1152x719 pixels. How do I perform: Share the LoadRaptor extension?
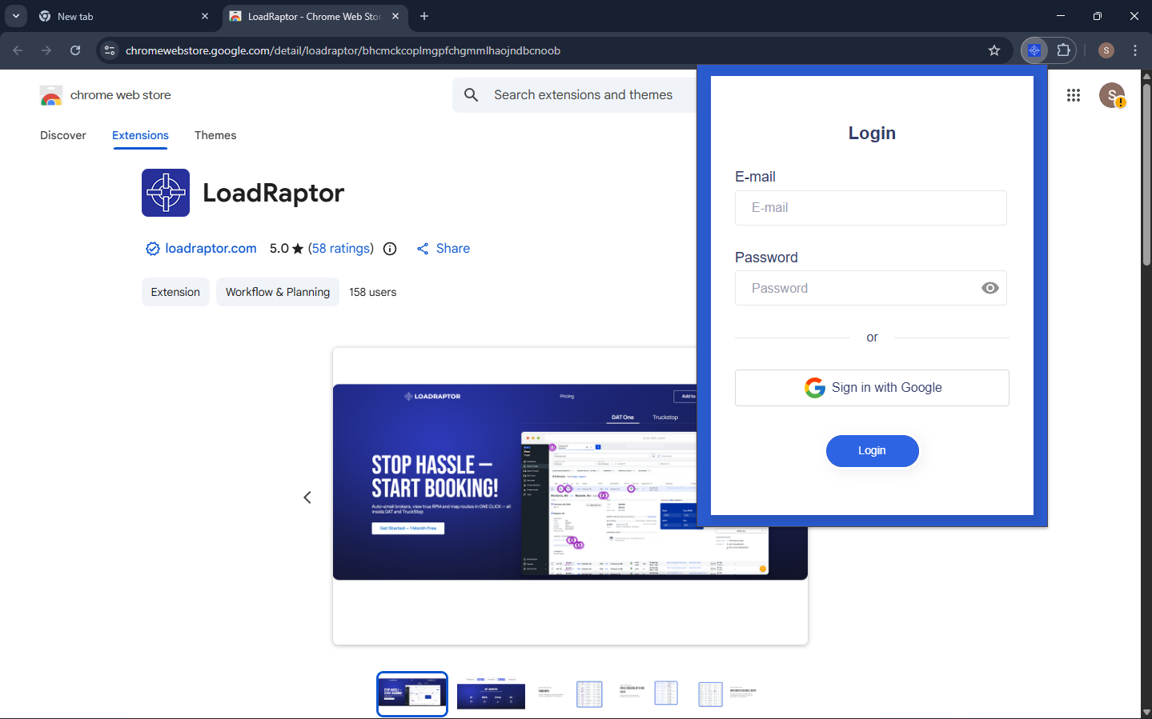(444, 249)
